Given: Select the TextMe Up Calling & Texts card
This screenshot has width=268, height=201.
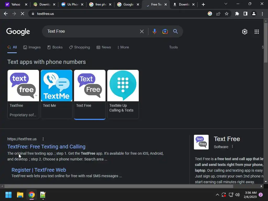Looking at the screenshot, I should point(123,94).
